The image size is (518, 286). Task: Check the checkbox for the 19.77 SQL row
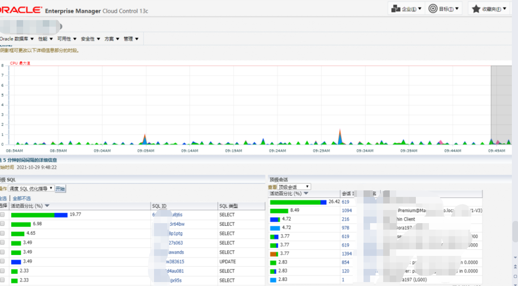click(x=3, y=214)
